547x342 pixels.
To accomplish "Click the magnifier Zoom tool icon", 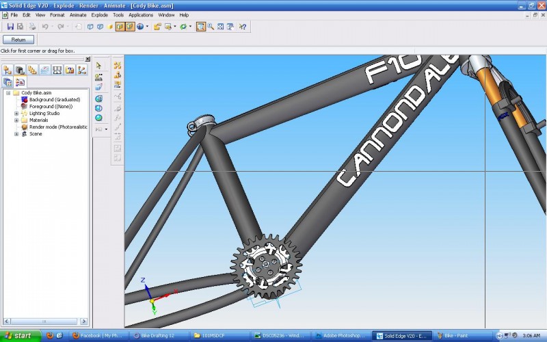I will [211, 27].
